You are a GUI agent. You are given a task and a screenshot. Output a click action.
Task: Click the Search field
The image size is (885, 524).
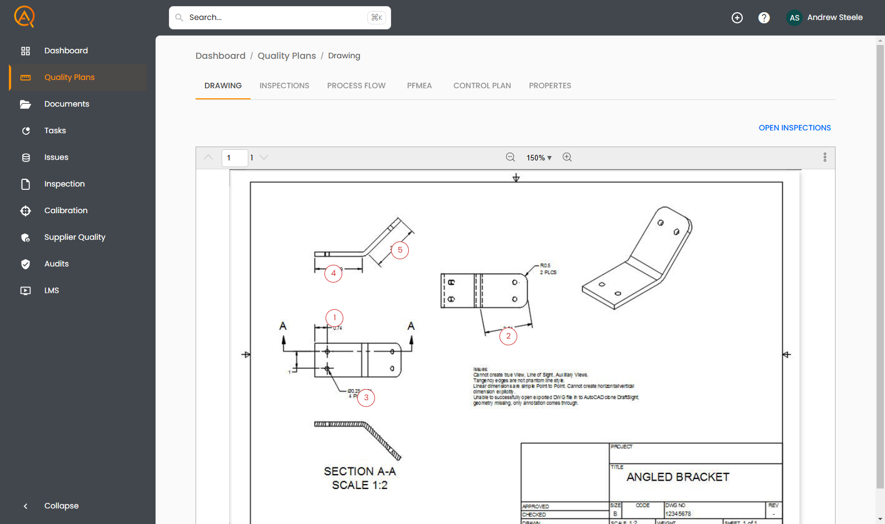click(x=280, y=18)
